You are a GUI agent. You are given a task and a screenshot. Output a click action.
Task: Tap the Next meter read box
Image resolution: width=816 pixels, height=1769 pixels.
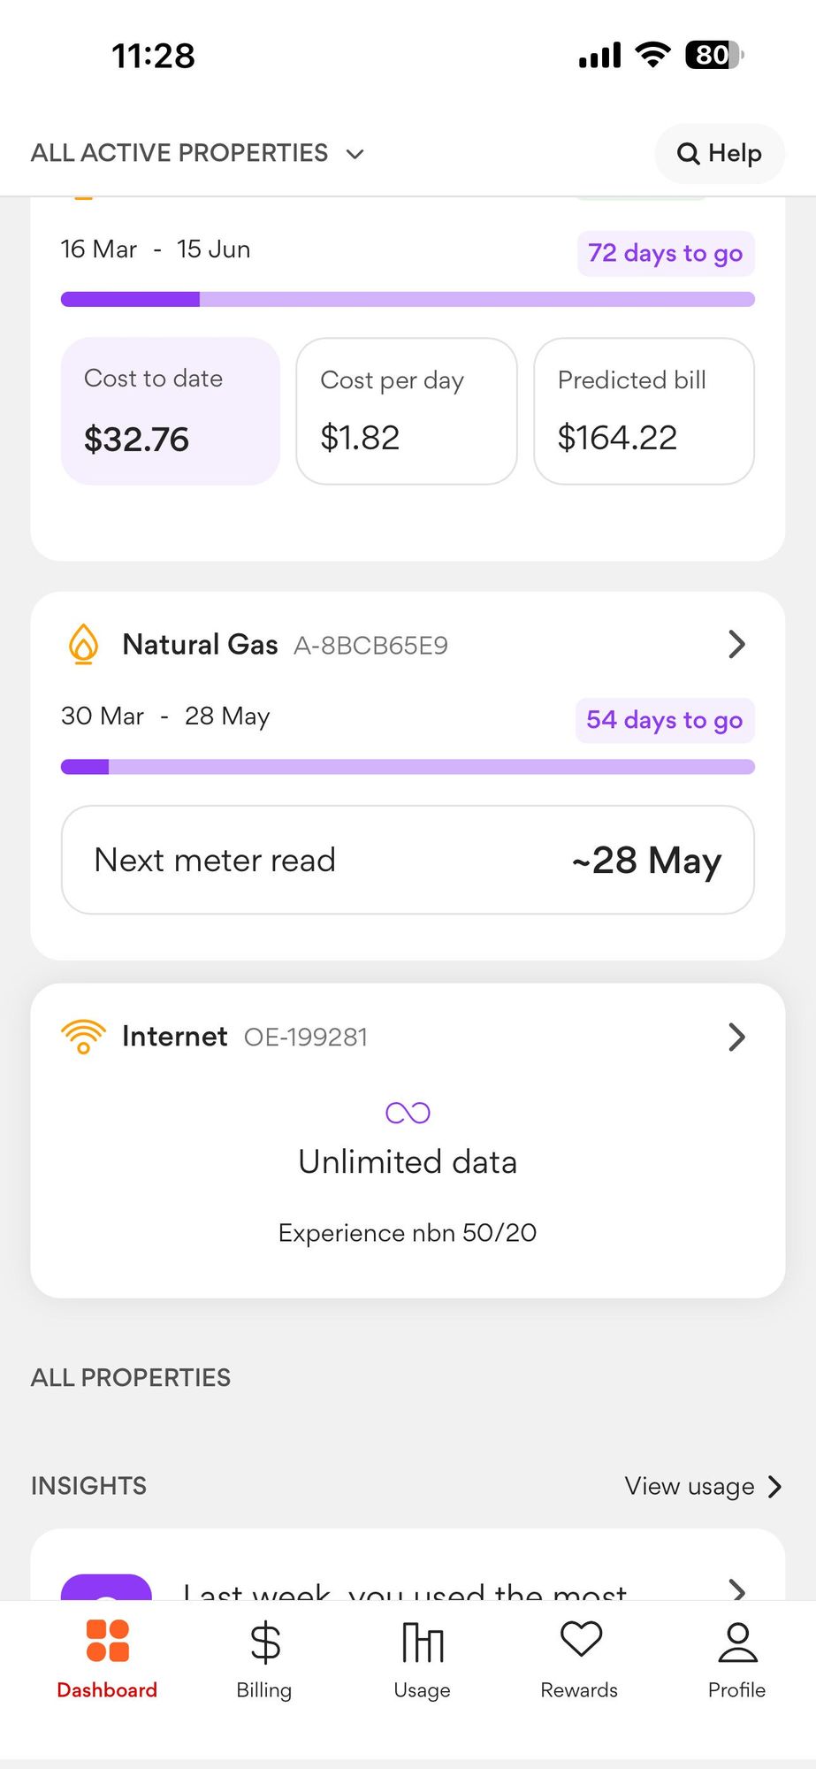coord(408,860)
